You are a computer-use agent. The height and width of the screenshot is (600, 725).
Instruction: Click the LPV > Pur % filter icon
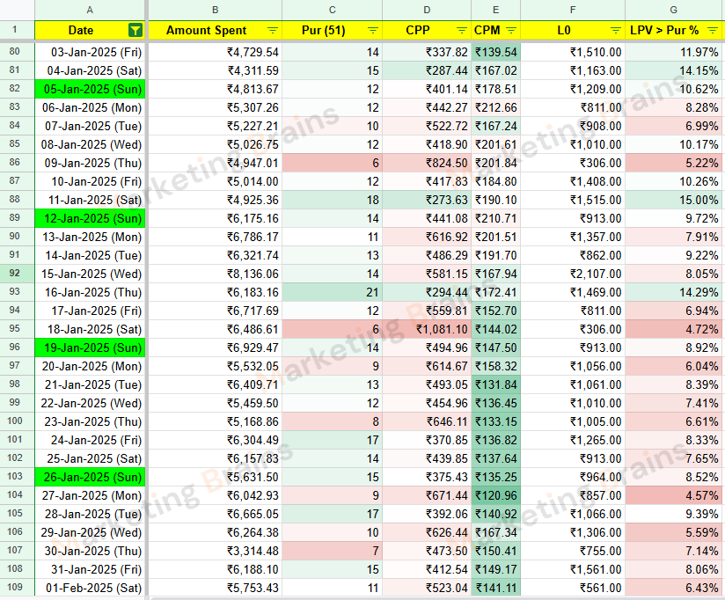point(714,31)
